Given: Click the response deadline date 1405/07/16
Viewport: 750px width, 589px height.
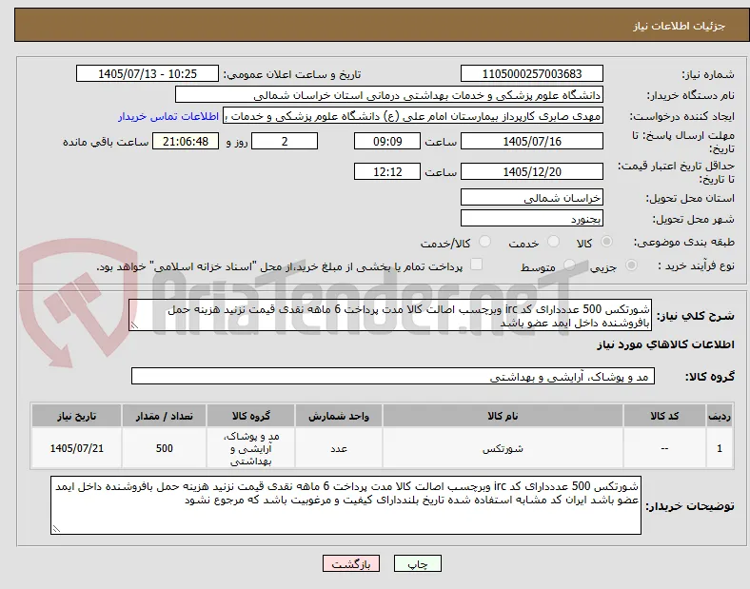Looking at the screenshot, I should tap(532, 141).
